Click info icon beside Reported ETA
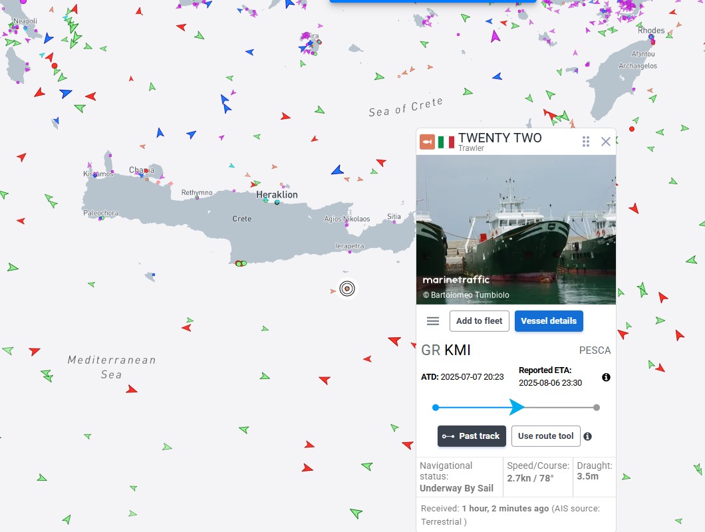 click(x=606, y=377)
